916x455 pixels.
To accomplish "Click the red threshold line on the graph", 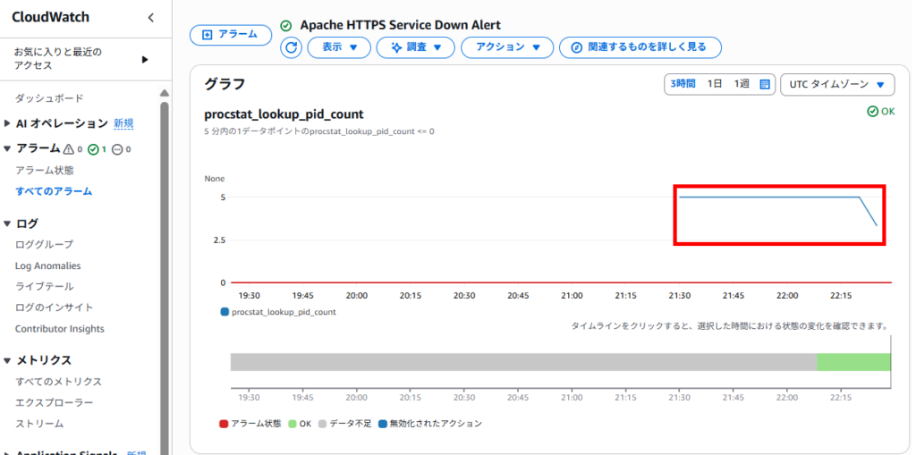I will pyautogui.click(x=561, y=282).
